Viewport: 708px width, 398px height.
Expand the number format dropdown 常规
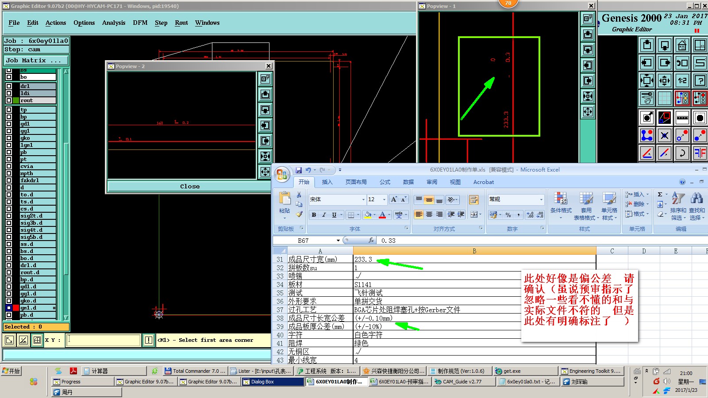click(x=541, y=199)
